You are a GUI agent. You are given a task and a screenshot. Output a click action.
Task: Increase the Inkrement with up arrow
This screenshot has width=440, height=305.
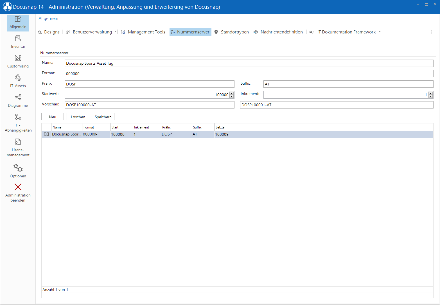point(430,93)
